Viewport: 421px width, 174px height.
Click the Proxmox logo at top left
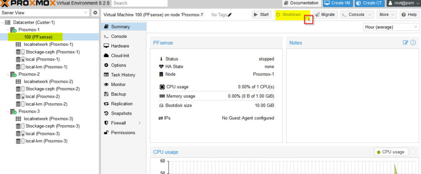coord(28,3)
